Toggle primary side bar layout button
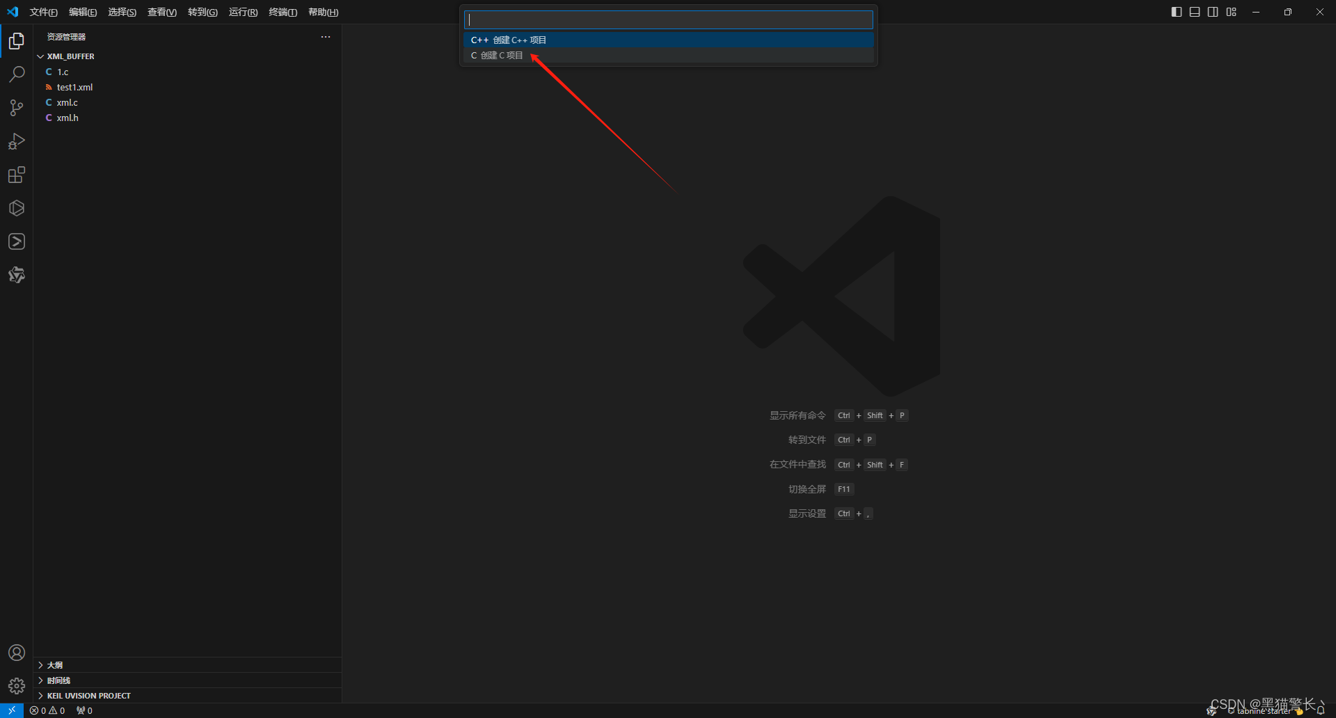Screen dimensions: 1336x718 click(1177, 12)
